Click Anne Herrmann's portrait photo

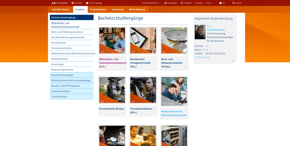point(200,32)
